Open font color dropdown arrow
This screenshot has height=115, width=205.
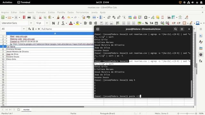74,23
